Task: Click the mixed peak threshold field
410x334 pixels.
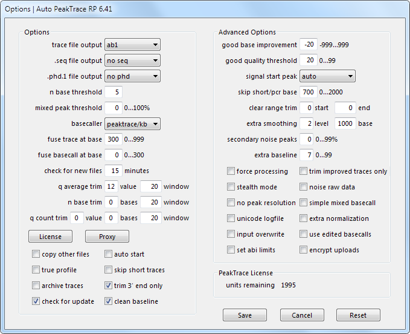Action: [114, 108]
